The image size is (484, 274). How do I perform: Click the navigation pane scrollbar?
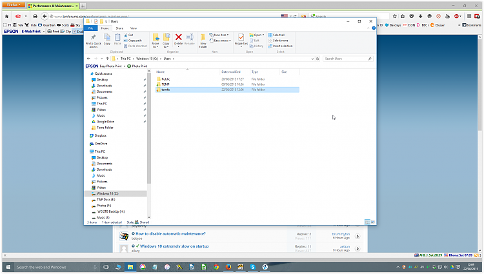pyautogui.click(x=149, y=128)
